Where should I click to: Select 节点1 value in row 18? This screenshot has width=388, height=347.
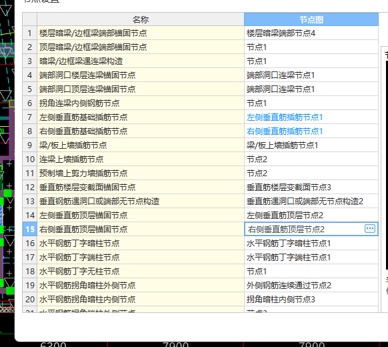311,271
